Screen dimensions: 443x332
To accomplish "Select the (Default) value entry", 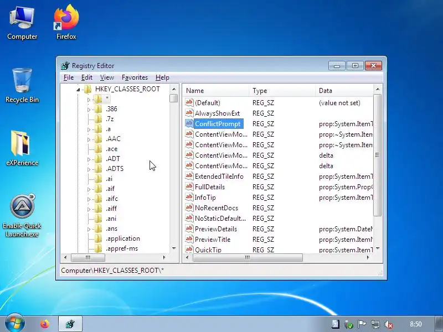I will pos(208,103).
